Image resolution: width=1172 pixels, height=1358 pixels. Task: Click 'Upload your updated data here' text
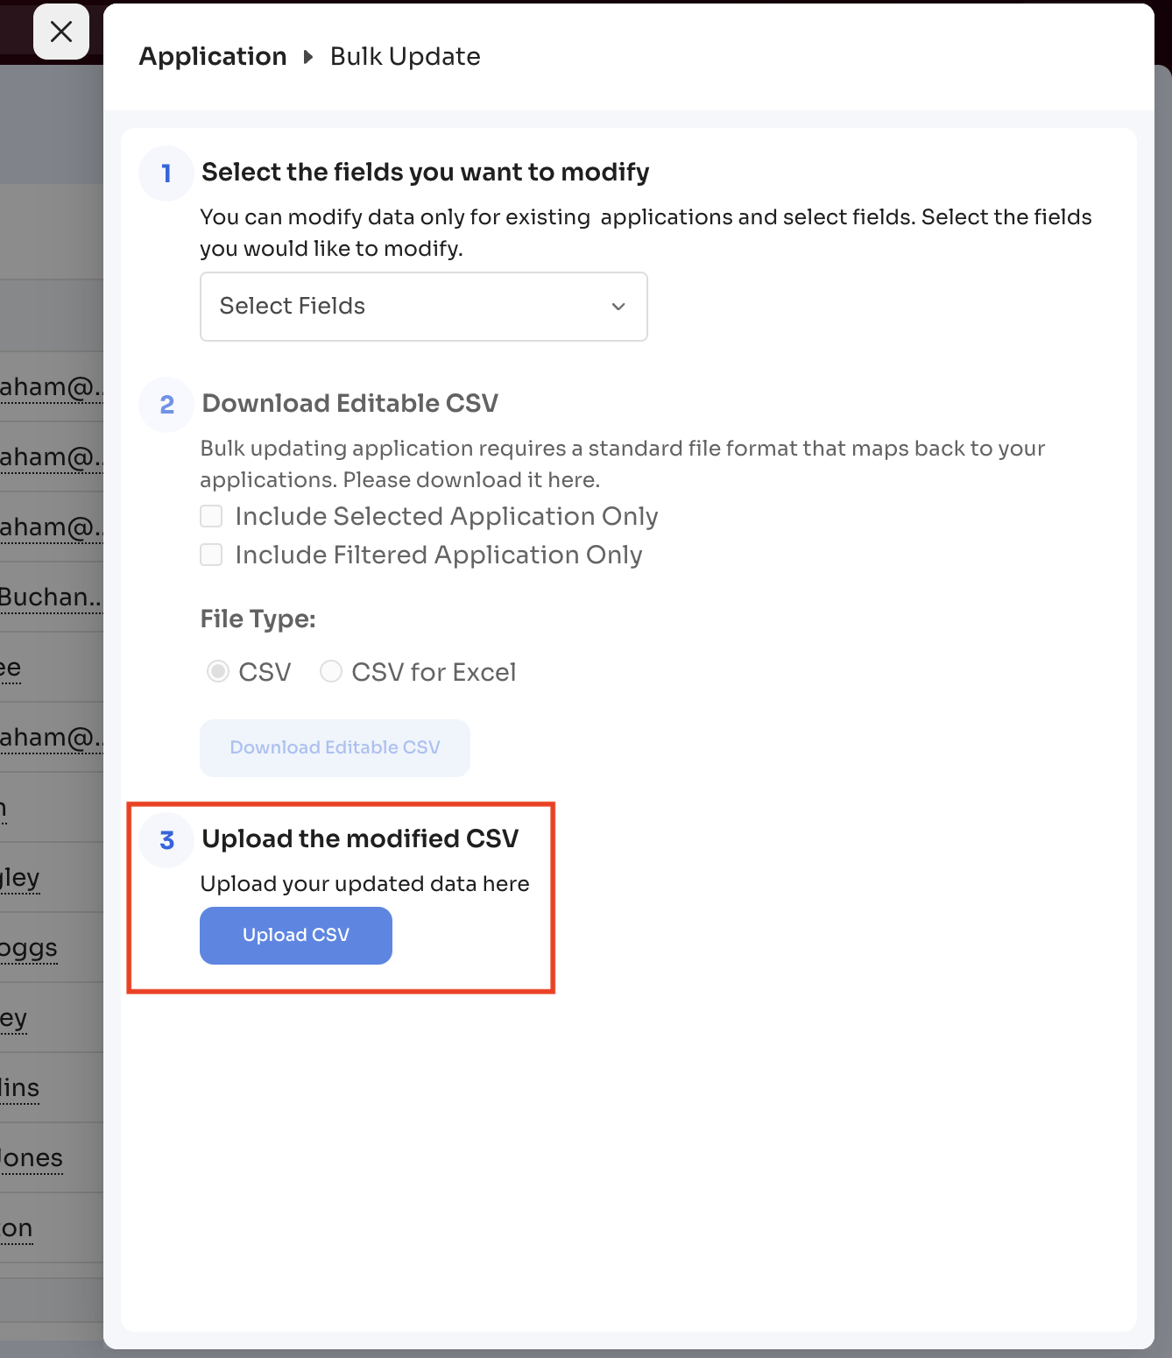(x=364, y=884)
